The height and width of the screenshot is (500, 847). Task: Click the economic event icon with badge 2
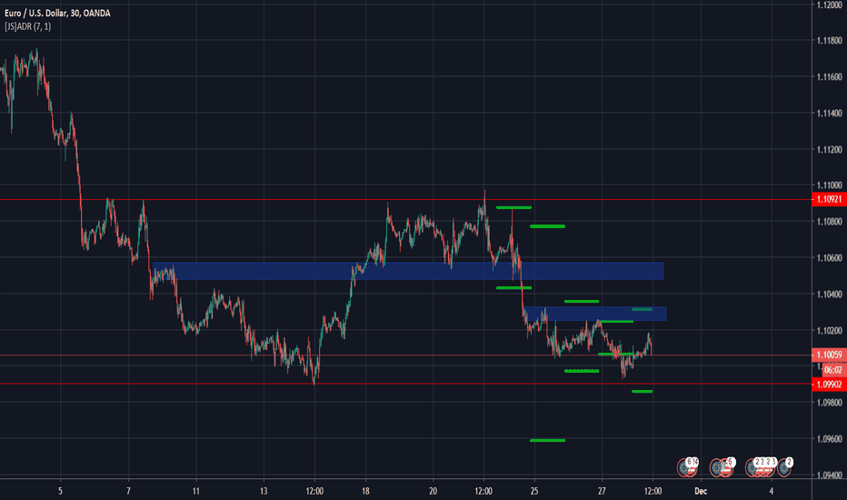tap(783, 467)
